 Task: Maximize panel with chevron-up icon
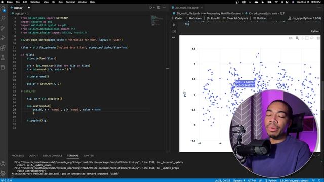tap(314, 155)
